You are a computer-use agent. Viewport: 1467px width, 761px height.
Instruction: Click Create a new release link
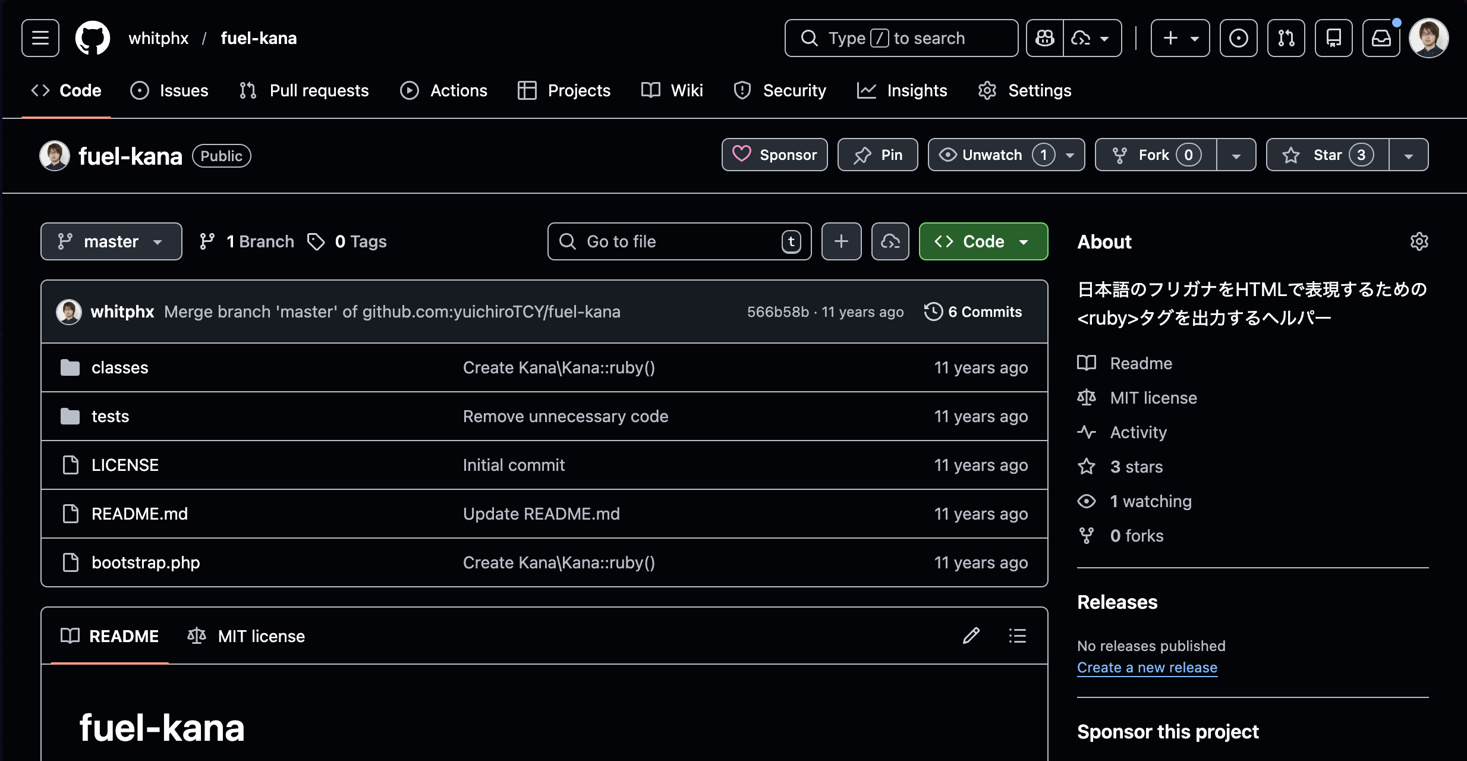[x=1147, y=668]
